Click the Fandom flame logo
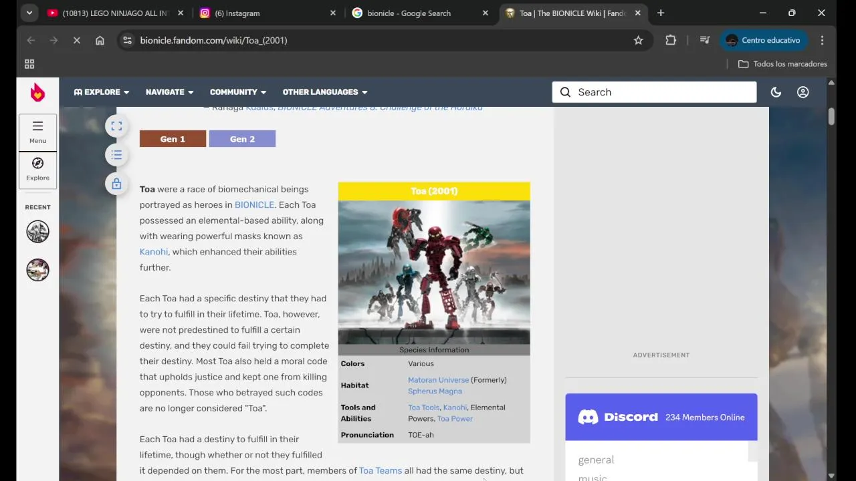This screenshot has width=856, height=481. (x=37, y=92)
